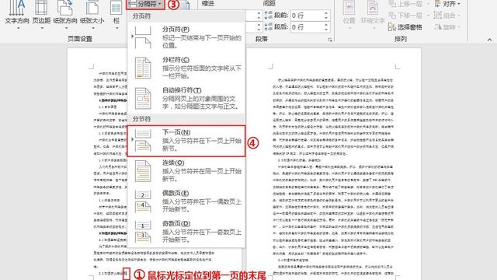The image size is (497, 280).
Task: Click the 自动换行符 wrapping break icon
Action: 143,98
